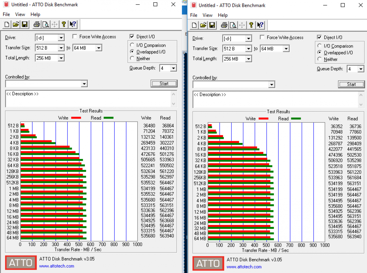Open Drive dropdown in left window
367x273 pixels.
tap(61, 38)
